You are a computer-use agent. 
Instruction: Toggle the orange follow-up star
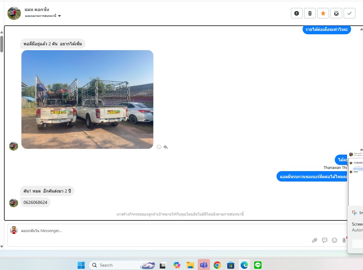click(x=323, y=13)
